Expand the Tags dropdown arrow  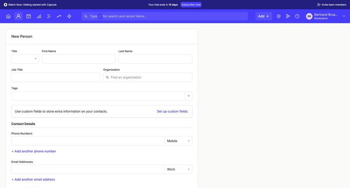tap(189, 96)
